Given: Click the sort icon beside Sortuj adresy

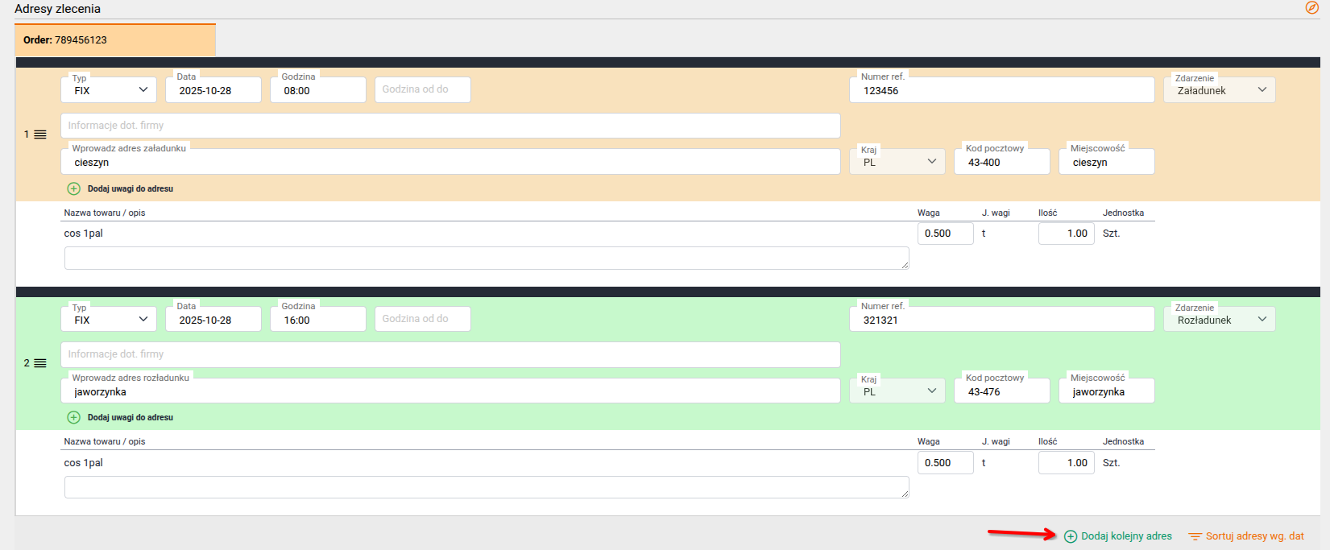Looking at the screenshot, I should (1195, 536).
